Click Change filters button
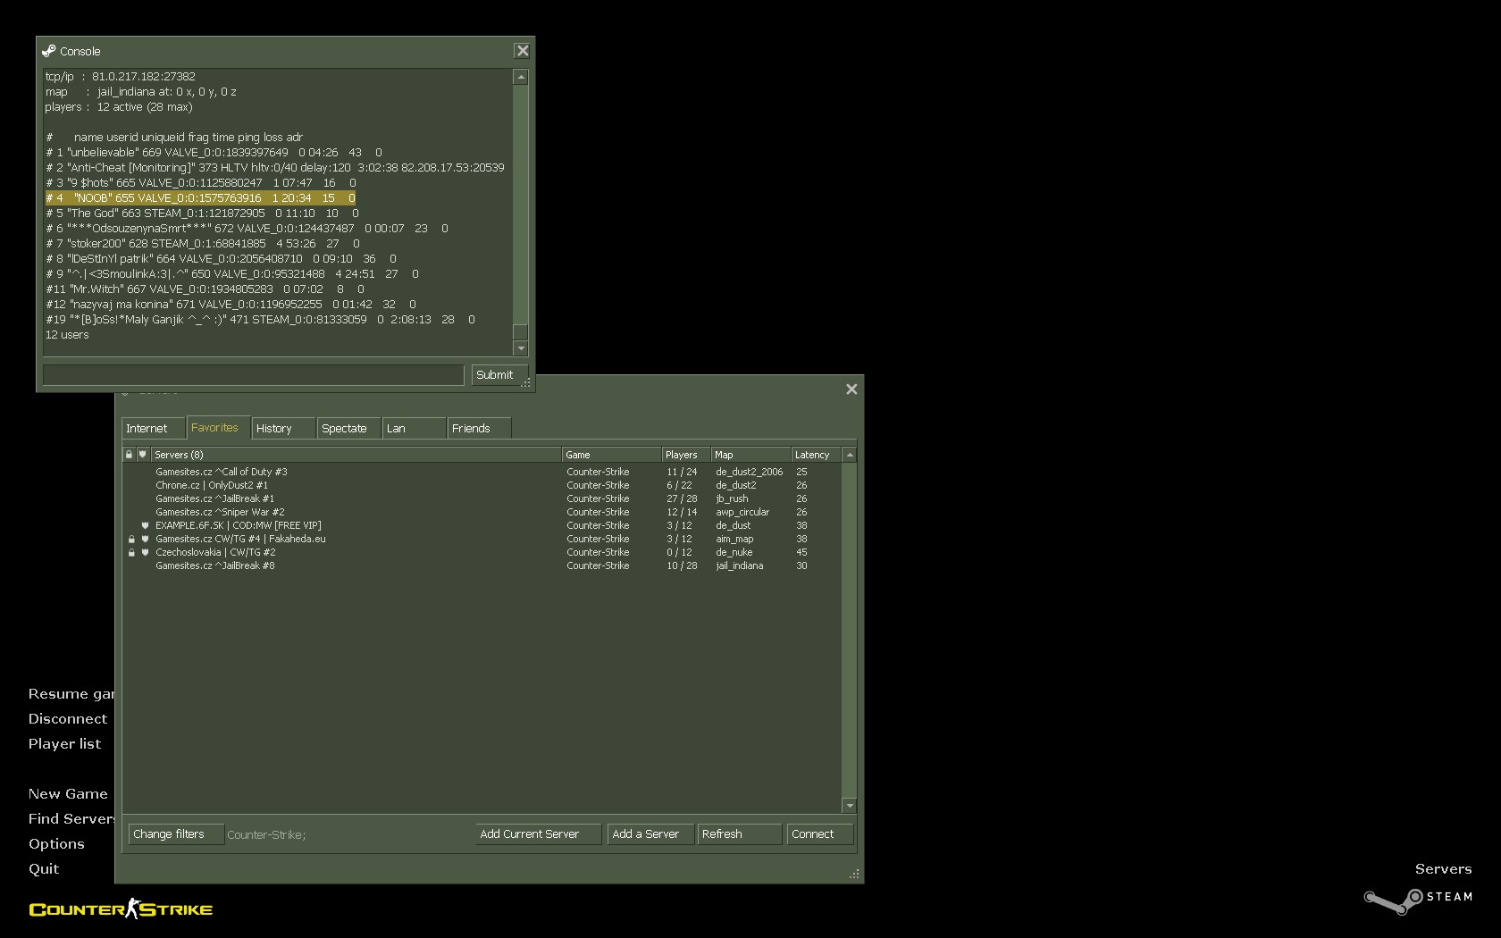This screenshot has height=938, width=1501. coord(175,834)
